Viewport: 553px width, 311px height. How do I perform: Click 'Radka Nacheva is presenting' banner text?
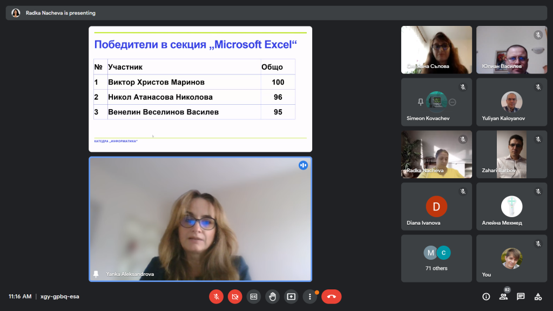point(60,13)
